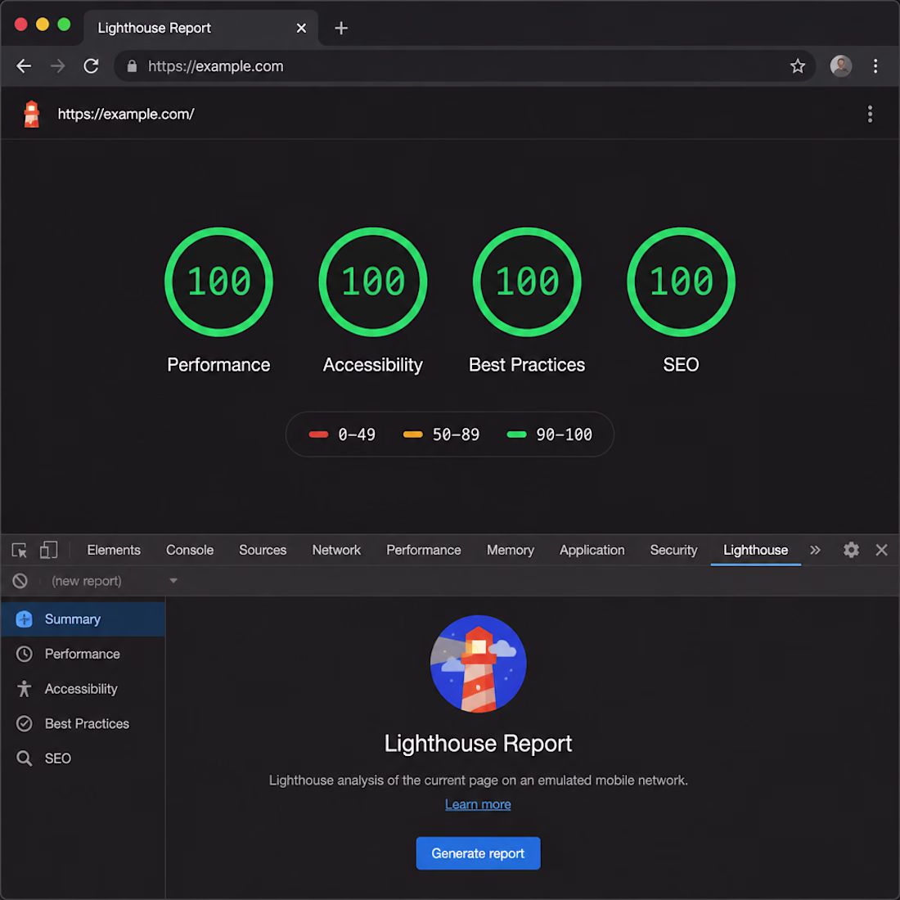Click the clock icon next to Performance

24,654
